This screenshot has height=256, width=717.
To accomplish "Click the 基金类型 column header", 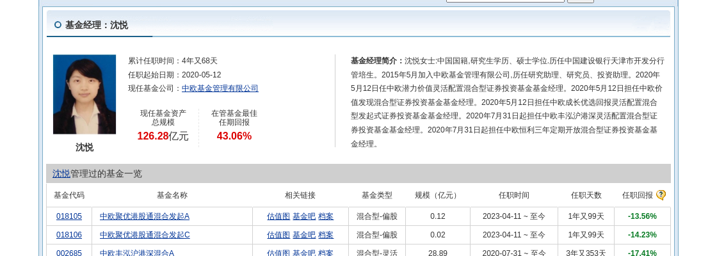I will (x=377, y=195).
